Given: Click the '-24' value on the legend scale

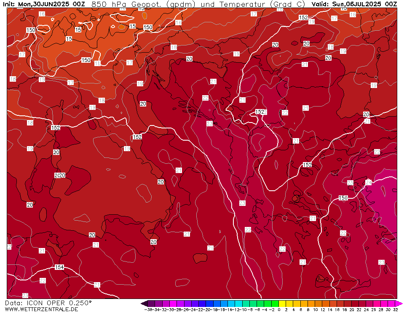Looking at the screenshot, I should (193, 309).
